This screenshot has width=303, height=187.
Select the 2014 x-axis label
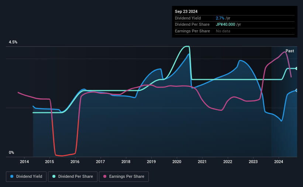click(x=24, y=162)
